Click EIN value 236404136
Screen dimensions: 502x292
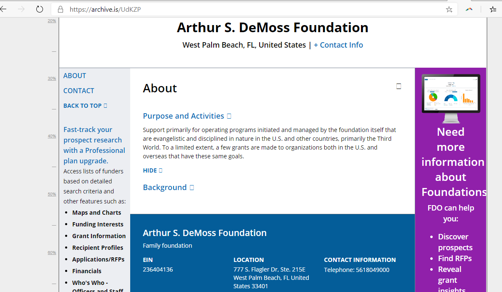158,269
